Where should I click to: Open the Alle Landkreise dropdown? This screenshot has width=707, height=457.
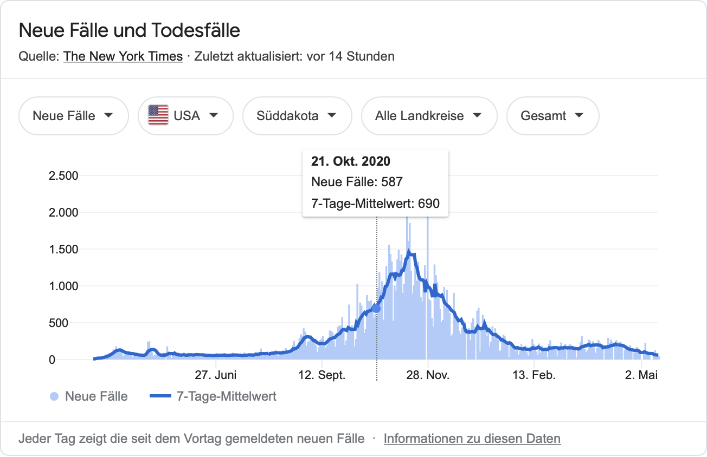(428, 115)
